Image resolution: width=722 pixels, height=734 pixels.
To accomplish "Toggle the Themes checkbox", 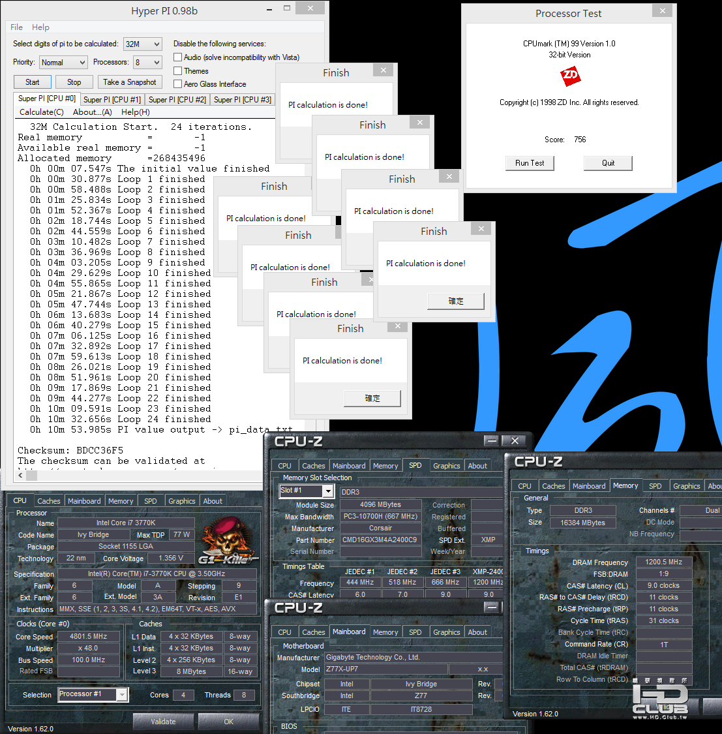I will pyautogui.click(x=178, y=70).
